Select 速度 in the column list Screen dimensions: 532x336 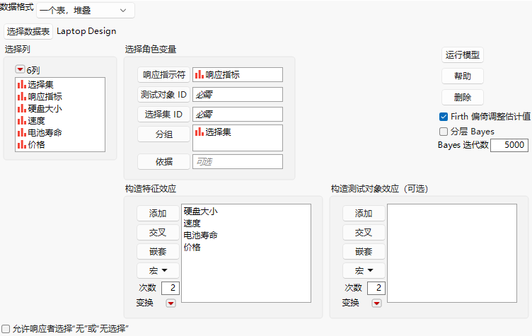click(36, 120)
